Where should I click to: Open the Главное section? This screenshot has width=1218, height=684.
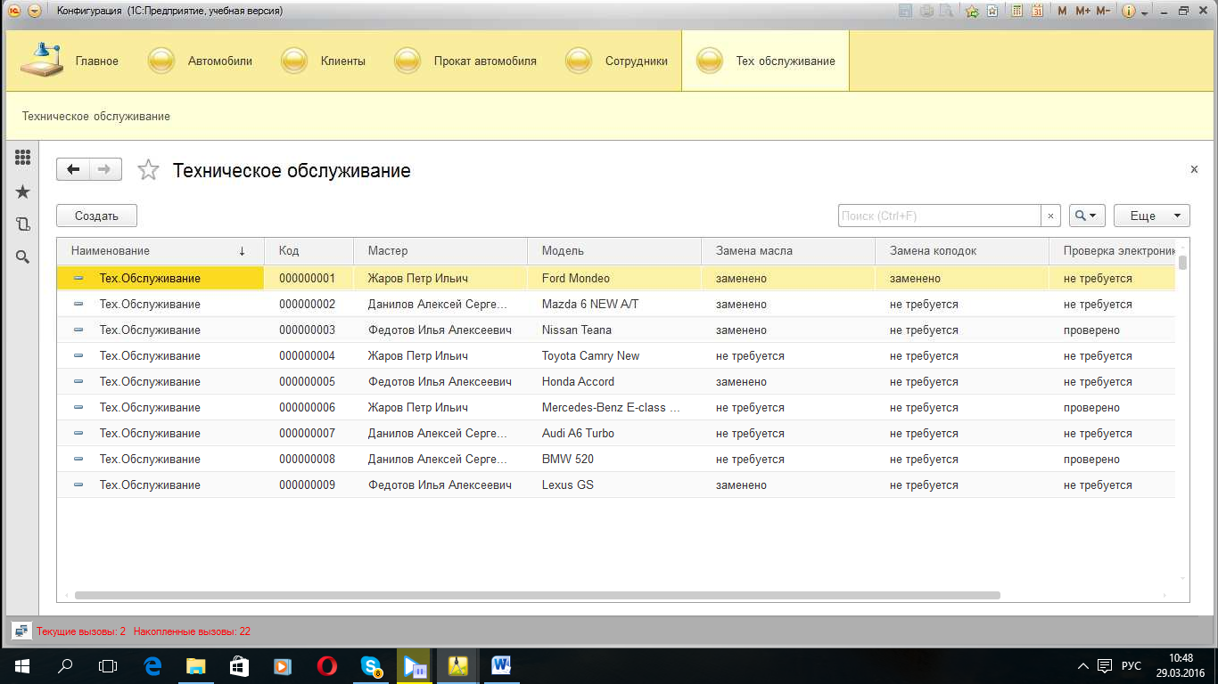tap(70, 61)
